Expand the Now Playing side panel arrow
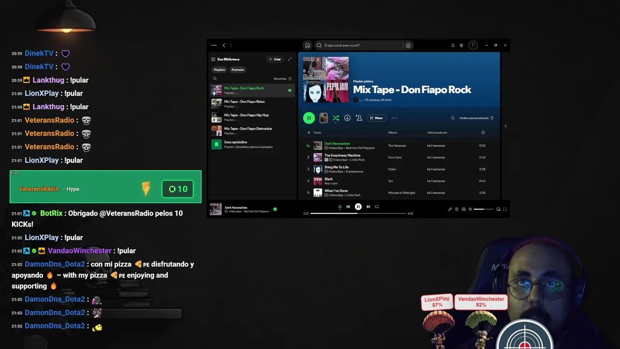Screen dimensions: 620x349 click(x=506, y=126)
